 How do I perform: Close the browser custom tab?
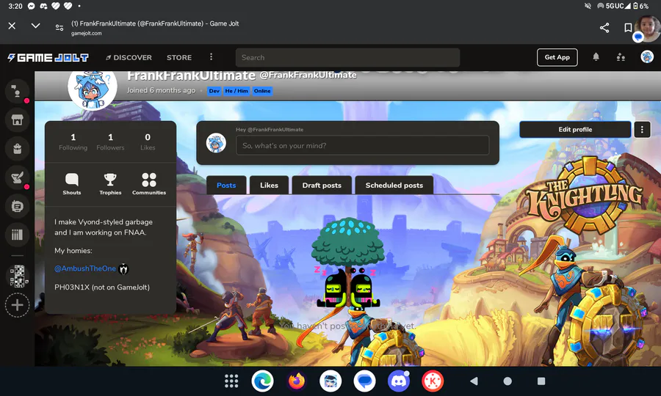tap(12, 26)
